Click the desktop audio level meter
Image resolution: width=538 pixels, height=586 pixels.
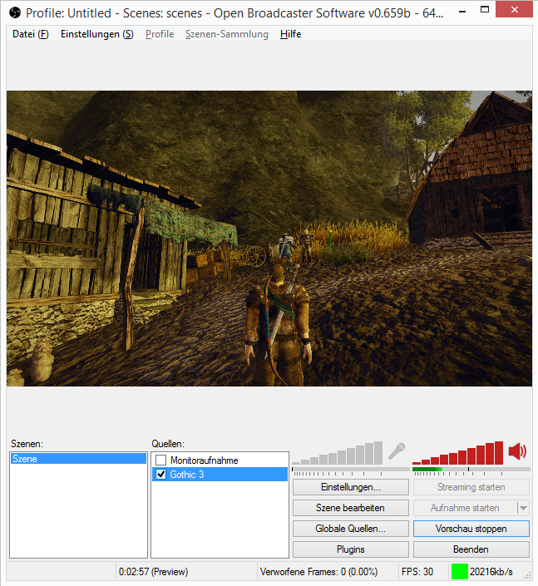471,469
